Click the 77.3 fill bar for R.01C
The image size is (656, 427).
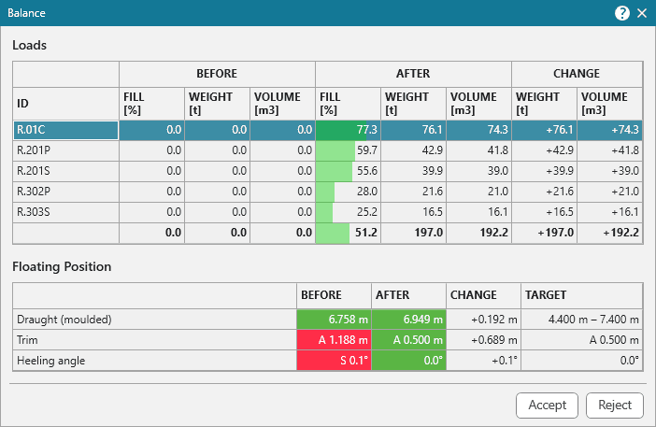[348, 130]
